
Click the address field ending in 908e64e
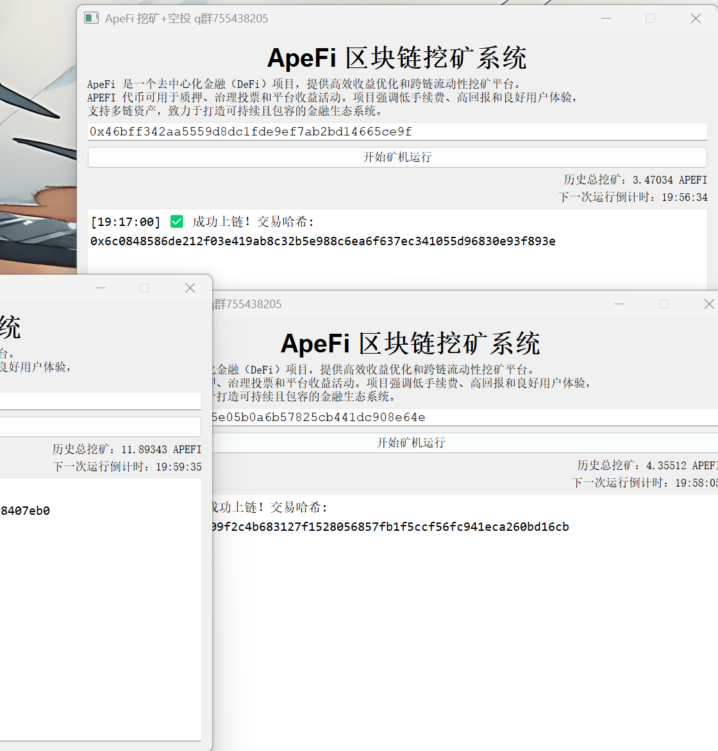click(x=462, y=417)
